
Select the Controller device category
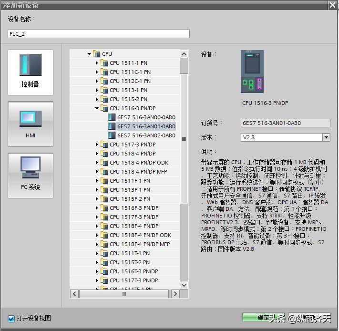[x=31, y=72]
